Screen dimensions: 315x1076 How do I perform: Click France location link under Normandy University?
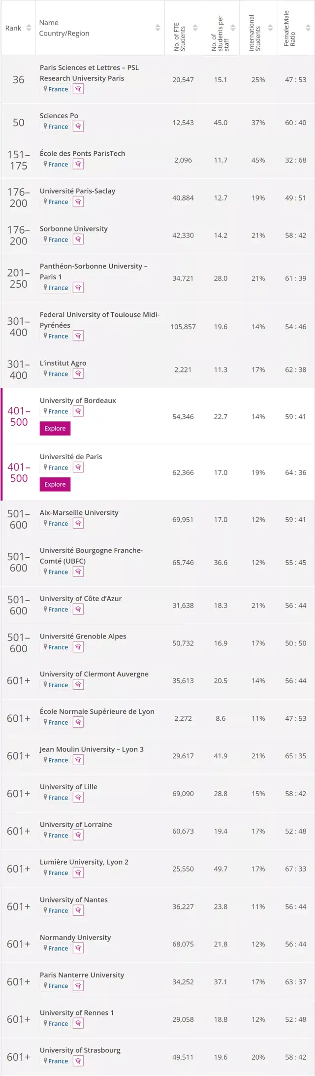tap(58, 948)
